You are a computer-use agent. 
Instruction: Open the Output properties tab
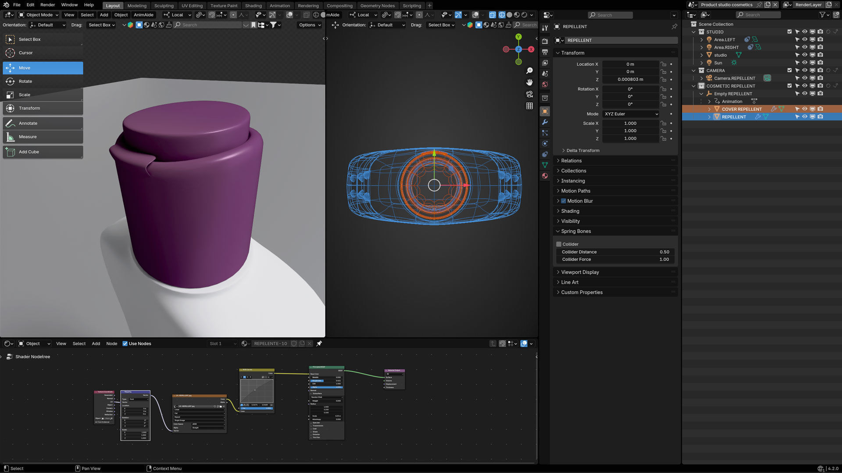coord(545,52)
